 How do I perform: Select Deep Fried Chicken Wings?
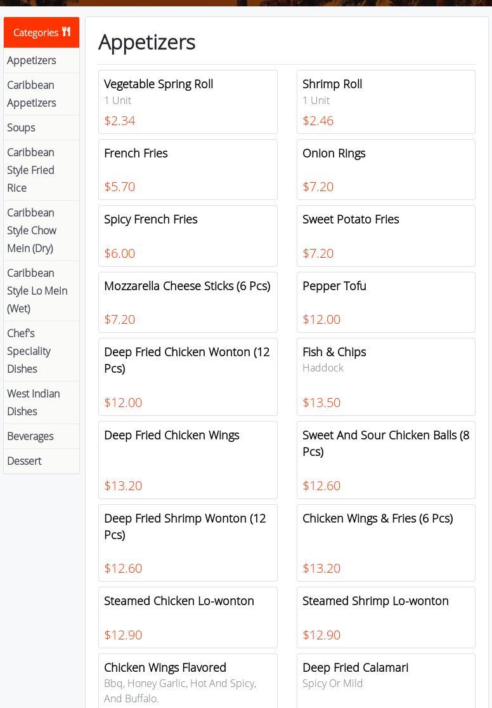point(188,460)
